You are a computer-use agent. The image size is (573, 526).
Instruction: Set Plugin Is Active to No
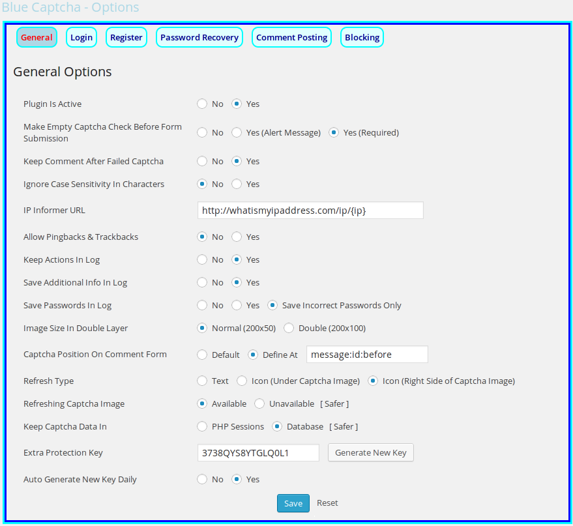click(202, 104)
